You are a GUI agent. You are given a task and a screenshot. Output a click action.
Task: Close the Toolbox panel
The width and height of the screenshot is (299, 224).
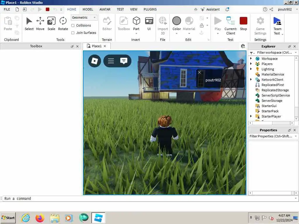pyautogui.click(x=77, y=46)
